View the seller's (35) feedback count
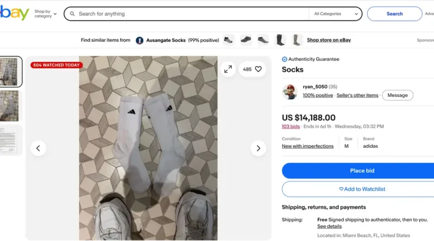 [x=333, y=87]
